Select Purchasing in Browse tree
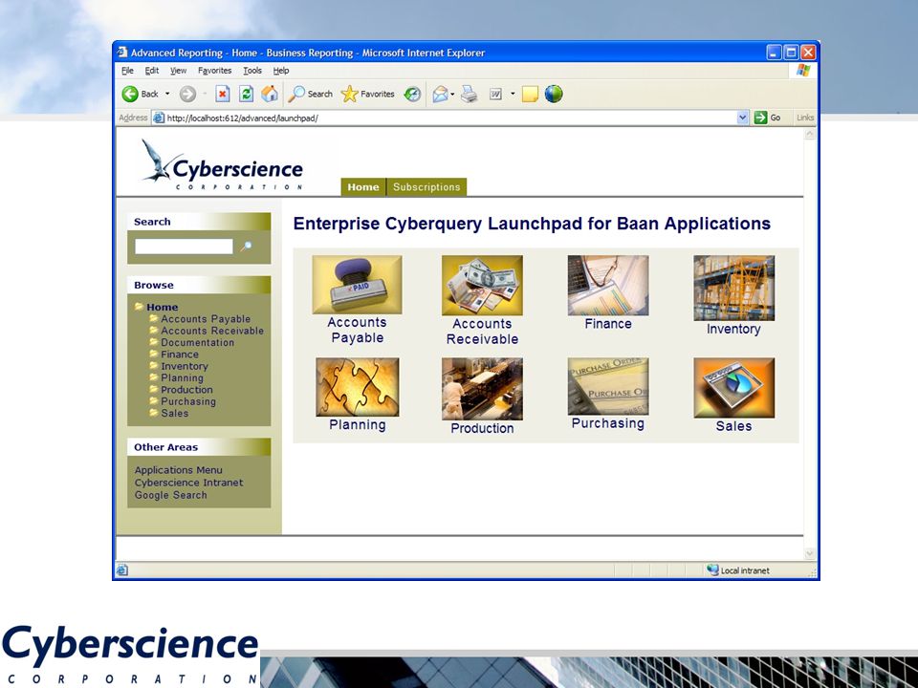Image resolution: width=918 pixels, height=688 pixels. pyautogui.click(x=188, y=401)
